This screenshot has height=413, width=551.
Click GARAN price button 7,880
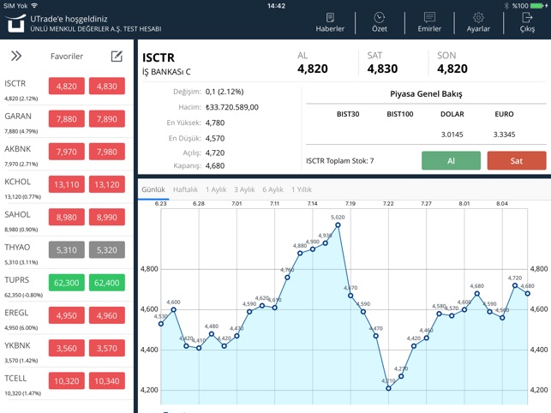pyautogui.click(x=67, y=119)
